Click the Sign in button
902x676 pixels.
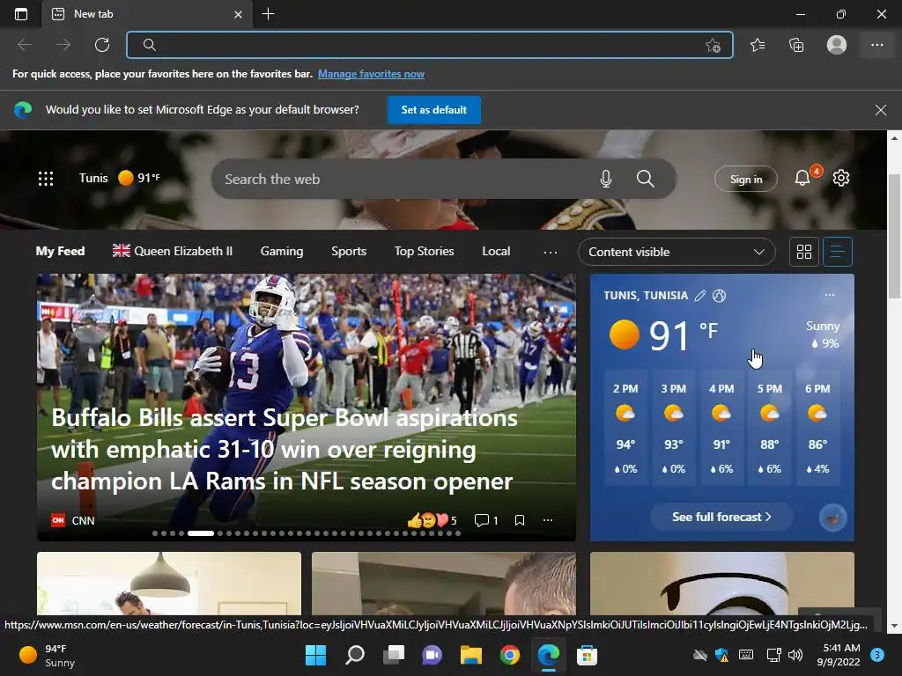746,179
